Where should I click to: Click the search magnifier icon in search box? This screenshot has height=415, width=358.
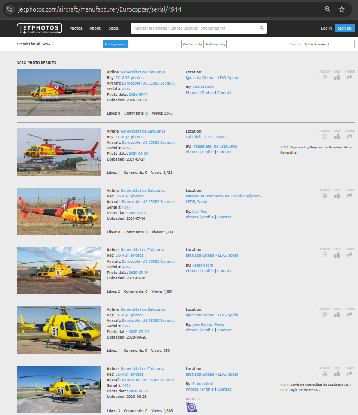[x=262, y=28]
